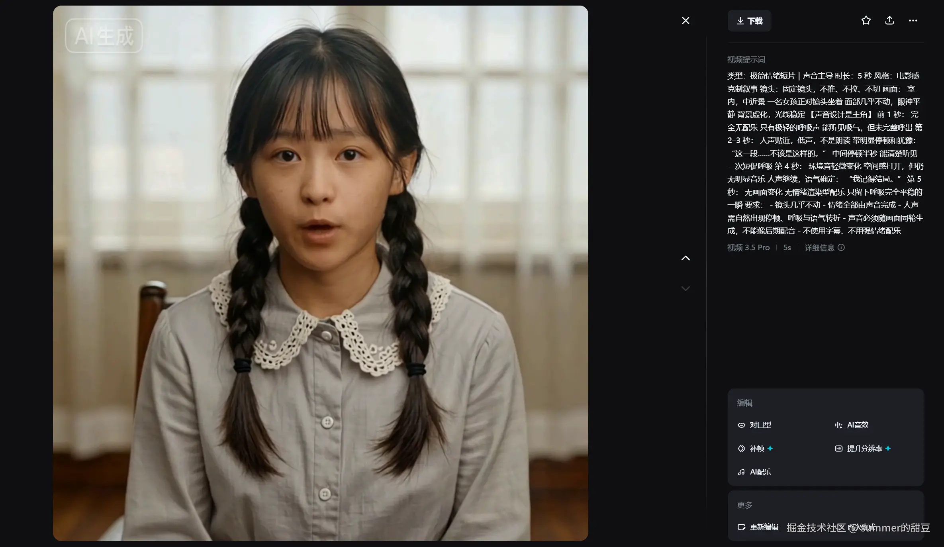Select the AI音效 sound effects option
The height and width of the screenshot is (547, 944).
pyautogui.click(x=852, y=425)
